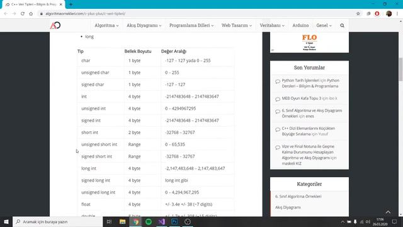
Task: Open C++ Dizi Elemanlarını Küçükten Büyüğe link
Action: [x=309, y=131]
